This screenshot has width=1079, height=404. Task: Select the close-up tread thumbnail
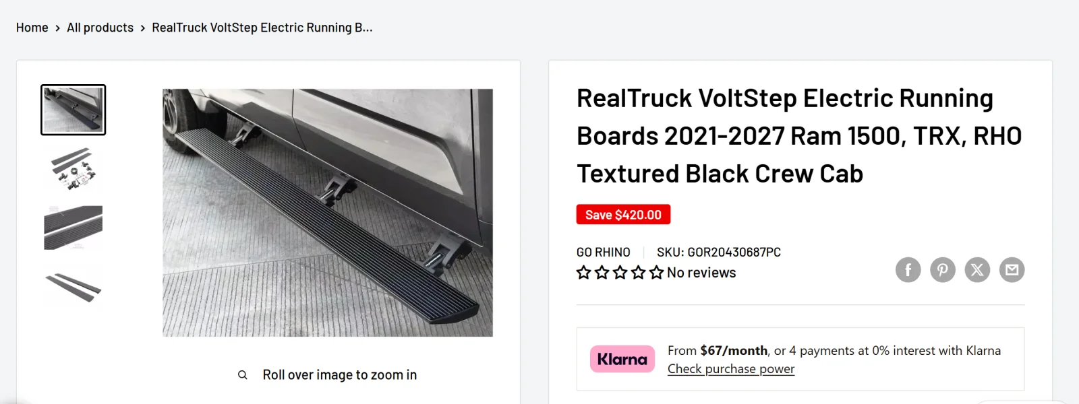point(74,228)
